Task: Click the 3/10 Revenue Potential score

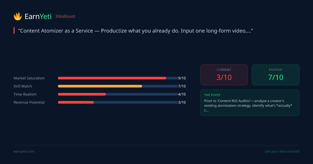Action: pyautogui.click(x=182, y=102)
